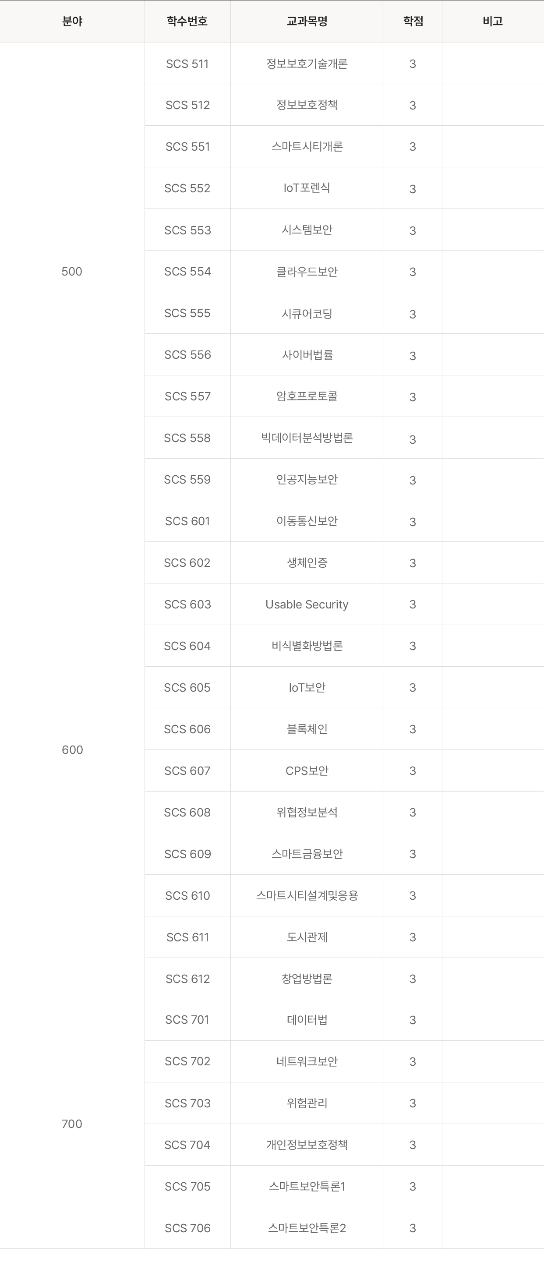Click the 분야 column header

[x=72, y=21]
